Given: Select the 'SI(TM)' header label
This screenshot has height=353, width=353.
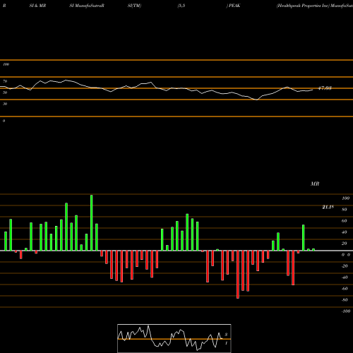Looking at the screenshot, I should [x=134, y=6].
